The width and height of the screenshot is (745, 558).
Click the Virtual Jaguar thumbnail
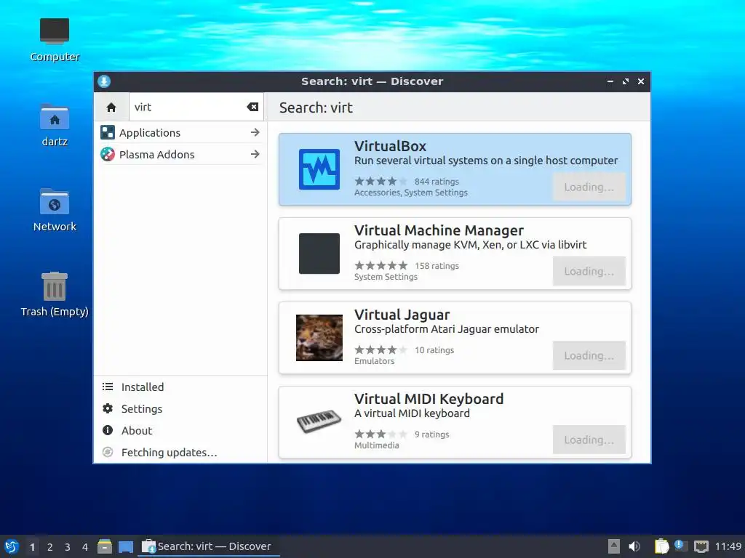click(319, 338)
